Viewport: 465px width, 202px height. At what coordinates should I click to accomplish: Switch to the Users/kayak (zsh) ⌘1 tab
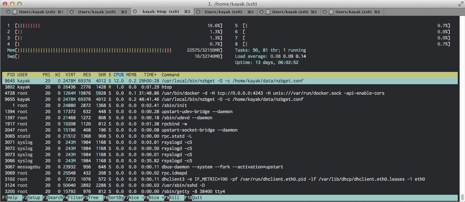point(35,12)
